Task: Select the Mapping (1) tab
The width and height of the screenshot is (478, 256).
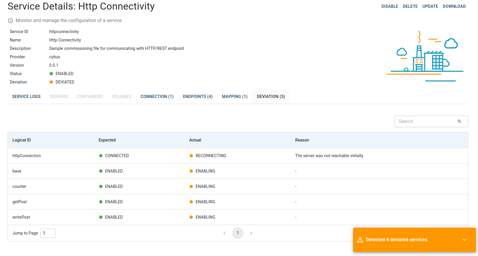Action: [x=235, y=97]
